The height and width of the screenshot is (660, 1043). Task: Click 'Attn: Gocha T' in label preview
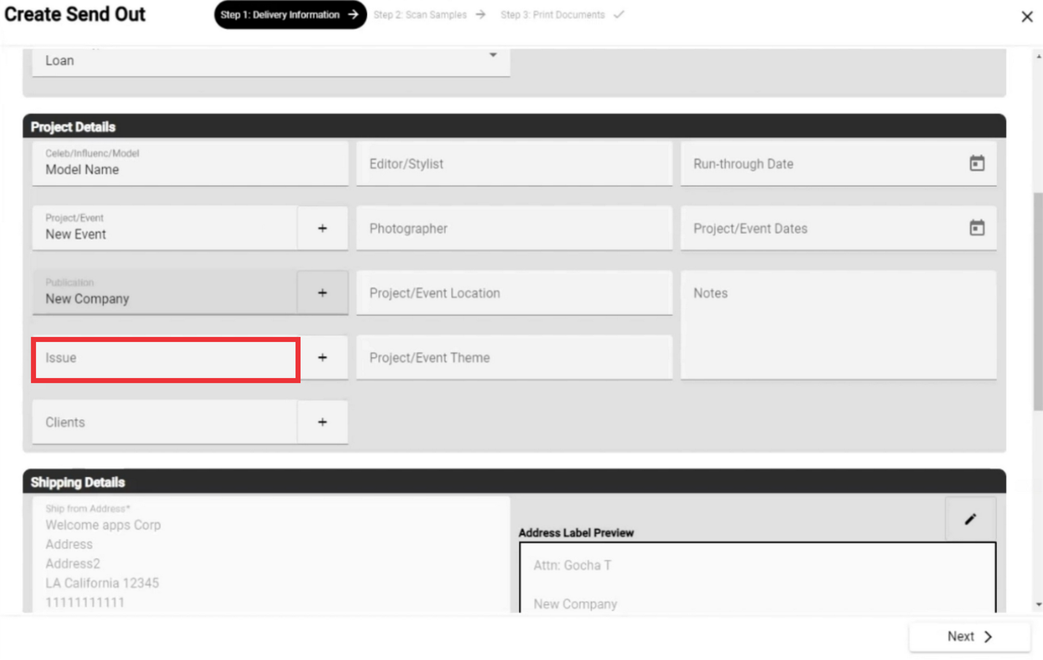point(572,566)
